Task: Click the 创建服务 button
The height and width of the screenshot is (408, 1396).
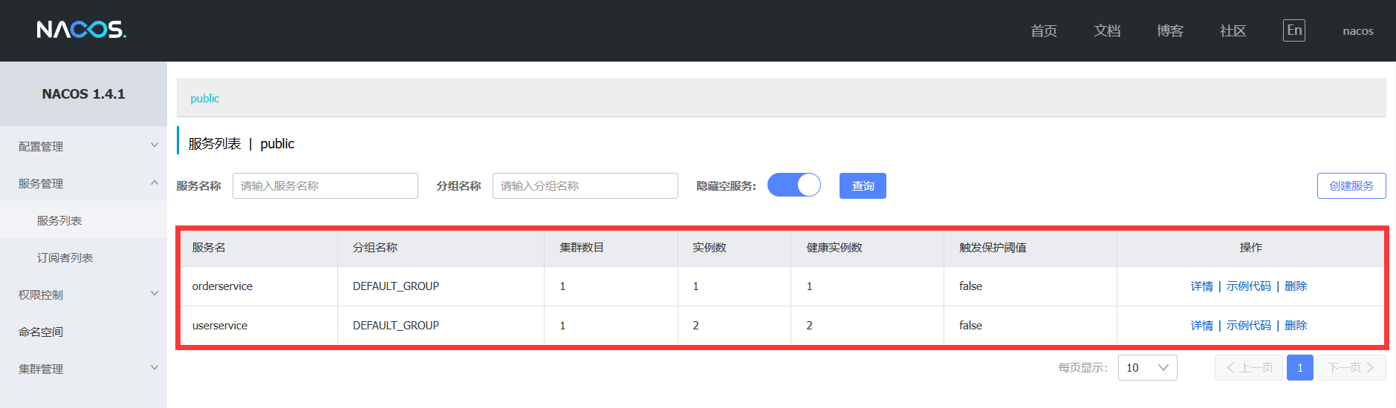Action: tap(1351, 185)
